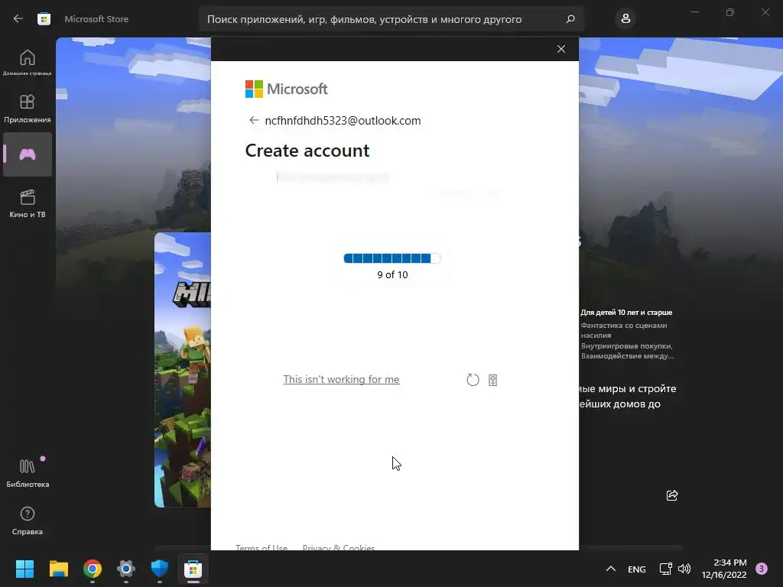This screenshot has width=783, height=587.
Task: Click 'Для детей 10 лет и старше' rating text
Action: [626, 312]
